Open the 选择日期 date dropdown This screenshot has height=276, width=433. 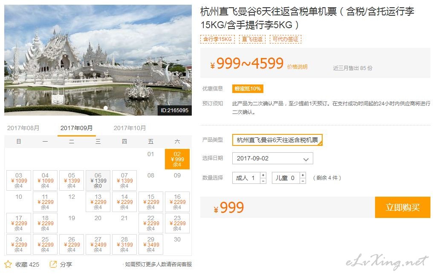tap(273, 158)
